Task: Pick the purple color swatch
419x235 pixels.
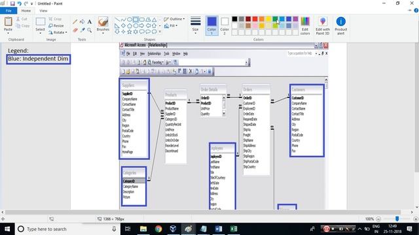Action: 295,19
